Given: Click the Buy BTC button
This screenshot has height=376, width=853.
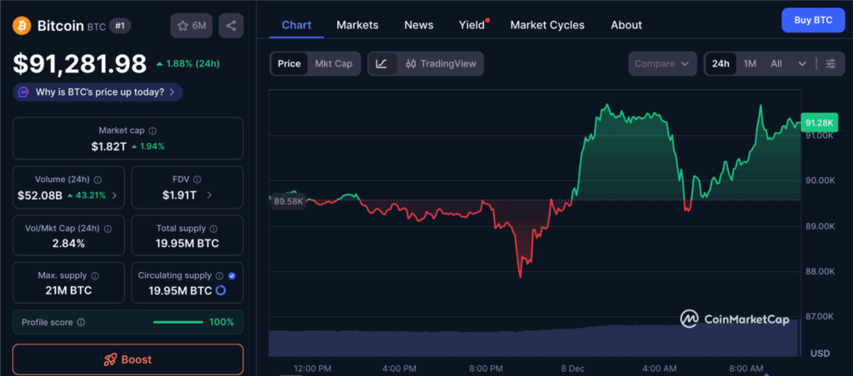Looking at the screenshot, I should pos(813,19).
